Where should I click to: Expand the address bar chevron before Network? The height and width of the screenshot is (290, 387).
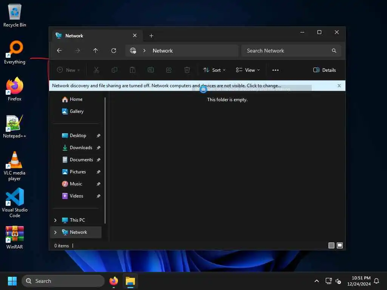(x=144, y=51)
